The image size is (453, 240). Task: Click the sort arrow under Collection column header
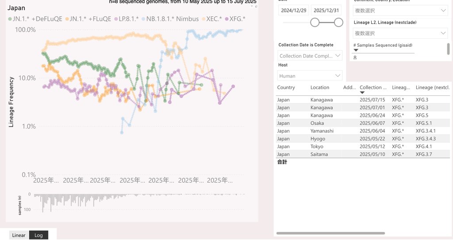point(362,93)
